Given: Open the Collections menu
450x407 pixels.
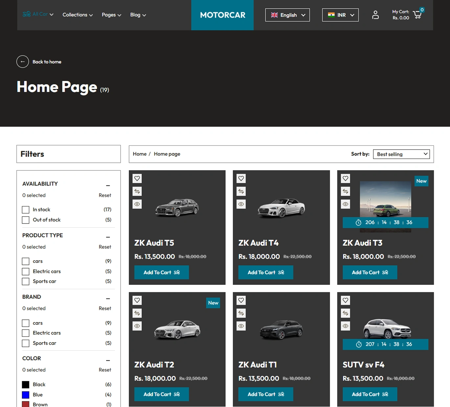Looking at the screenshot, I should point(78,15).
